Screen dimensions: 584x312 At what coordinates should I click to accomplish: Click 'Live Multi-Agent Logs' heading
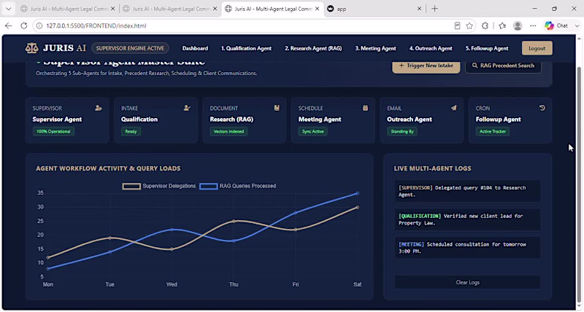tap(432, 168)
